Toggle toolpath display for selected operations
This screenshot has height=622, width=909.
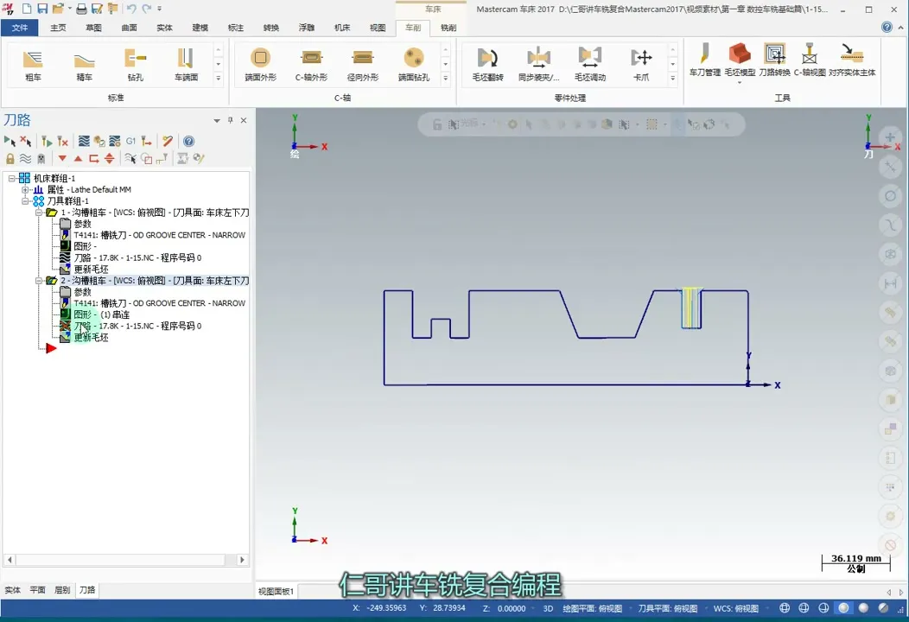coord(26,159)
